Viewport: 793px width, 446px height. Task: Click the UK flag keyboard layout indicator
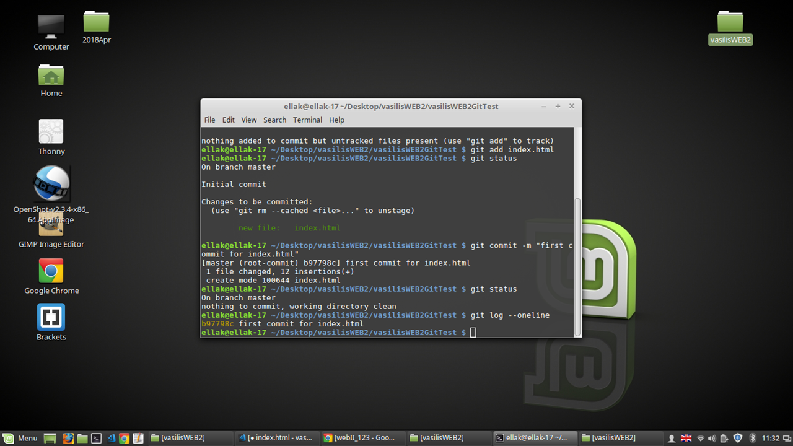tap(686, 438)
